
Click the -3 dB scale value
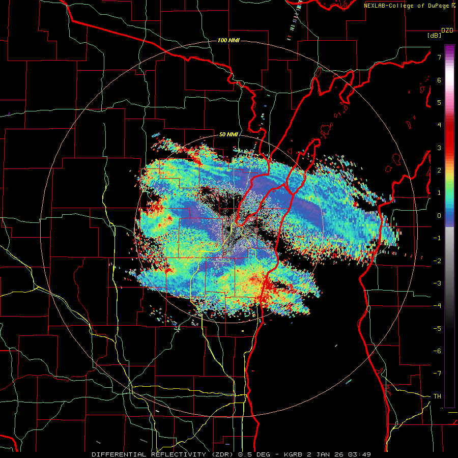(437, 283)
